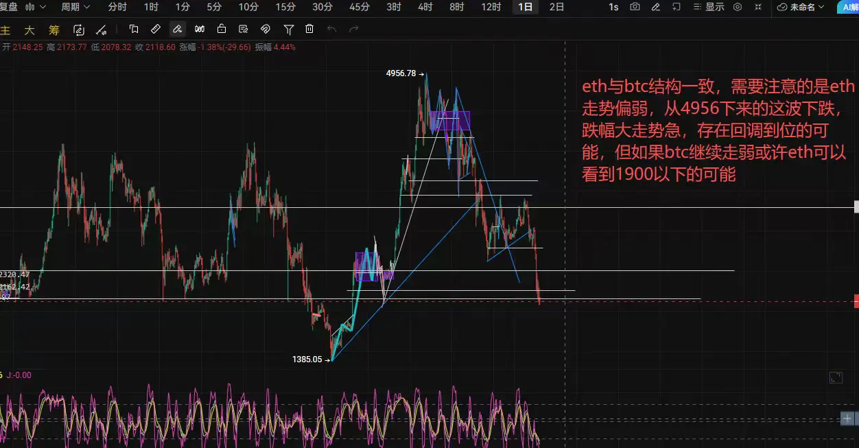This screenshot has height=448, width=859.
Task: Click the bookmark-style icon left of the ruler
Action: [x=134, y=30]
